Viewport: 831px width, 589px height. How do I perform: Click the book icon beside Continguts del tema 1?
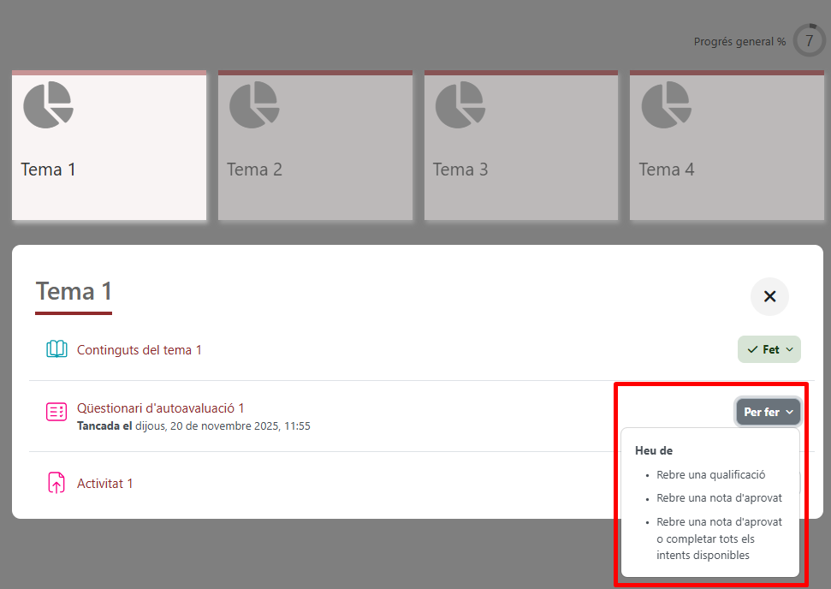pyautogui.click(x=56, y=349)
